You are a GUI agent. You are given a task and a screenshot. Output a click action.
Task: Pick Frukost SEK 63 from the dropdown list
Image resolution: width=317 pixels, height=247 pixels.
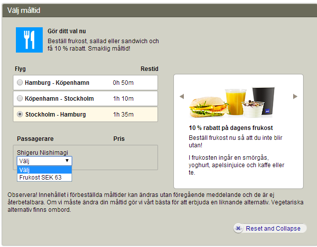coord(45,177)
